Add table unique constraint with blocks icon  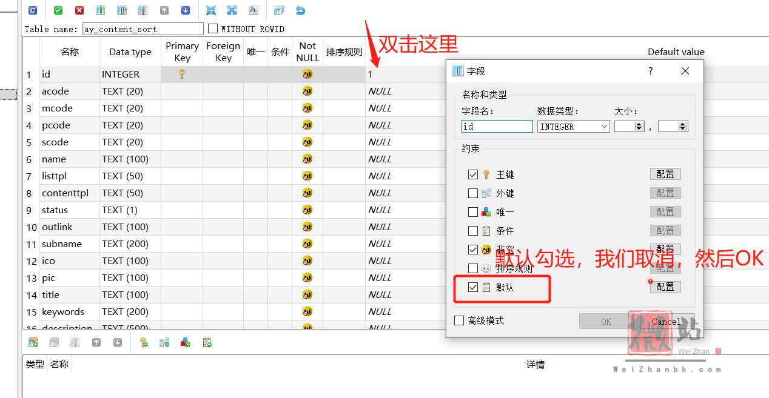[x=186, y=342]
